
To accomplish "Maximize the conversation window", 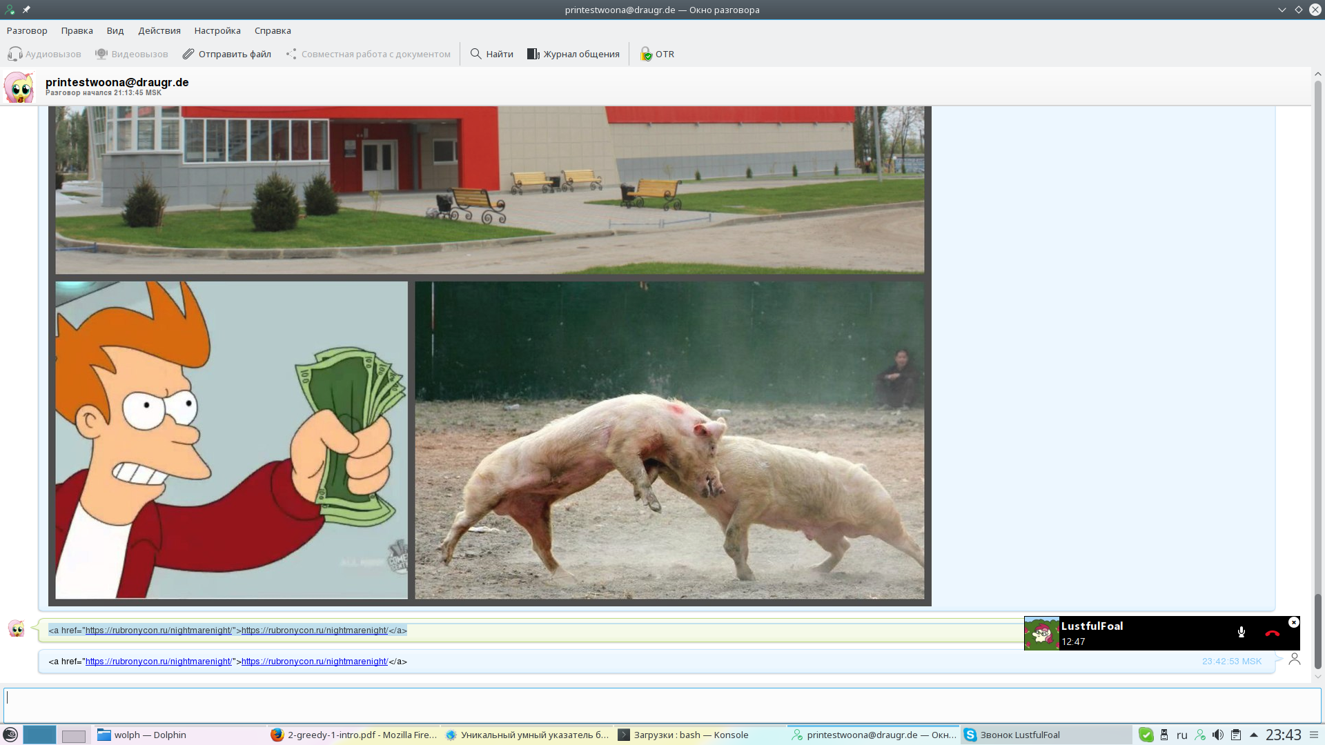I will 1299,10.
